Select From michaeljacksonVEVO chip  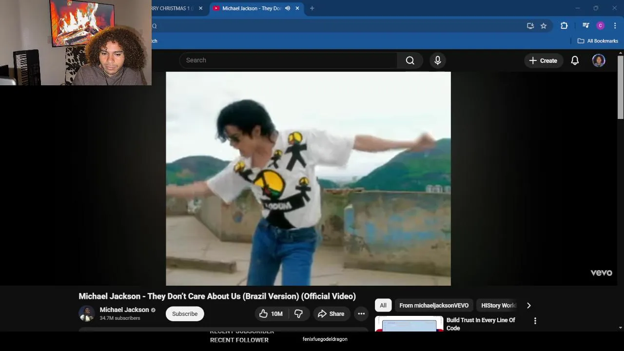tap(434, 306)
